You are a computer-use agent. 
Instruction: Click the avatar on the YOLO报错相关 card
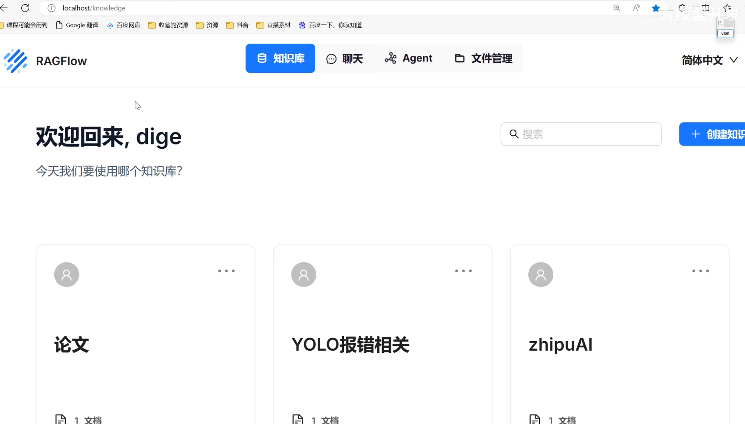click(x=304, y=274)
